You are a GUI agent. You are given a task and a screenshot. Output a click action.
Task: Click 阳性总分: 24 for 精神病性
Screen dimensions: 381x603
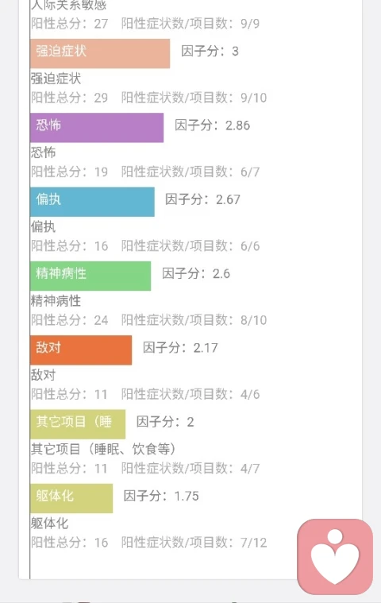pyautogui.click(x=70, y=320)
